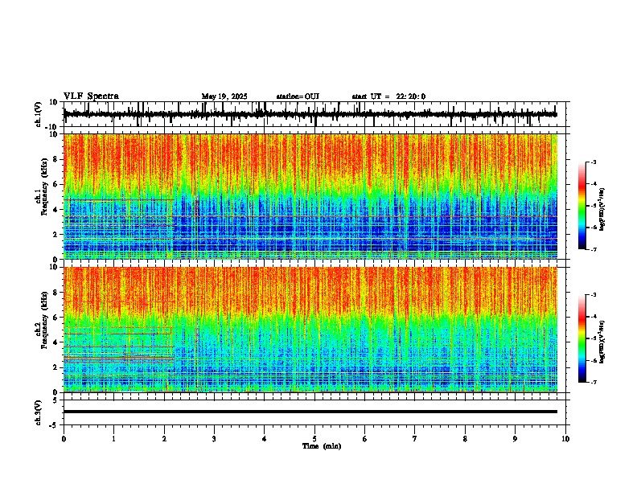Click the time axis tick label '7'
This screenshot has height=492, width=637.
pyautogui.click(x=415, y=439)
